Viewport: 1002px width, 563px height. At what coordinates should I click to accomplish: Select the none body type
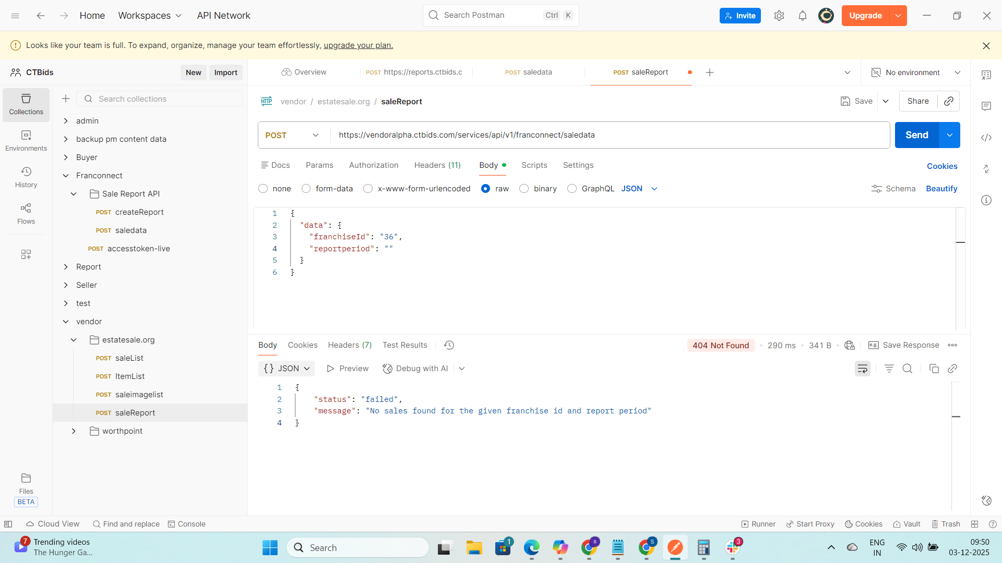263,189
